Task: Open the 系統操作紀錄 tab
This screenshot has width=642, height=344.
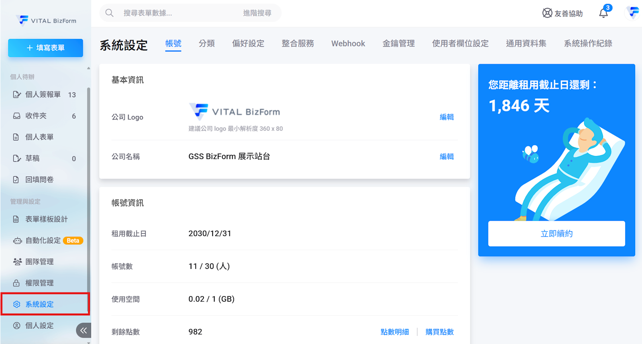Action: [588, 43]
